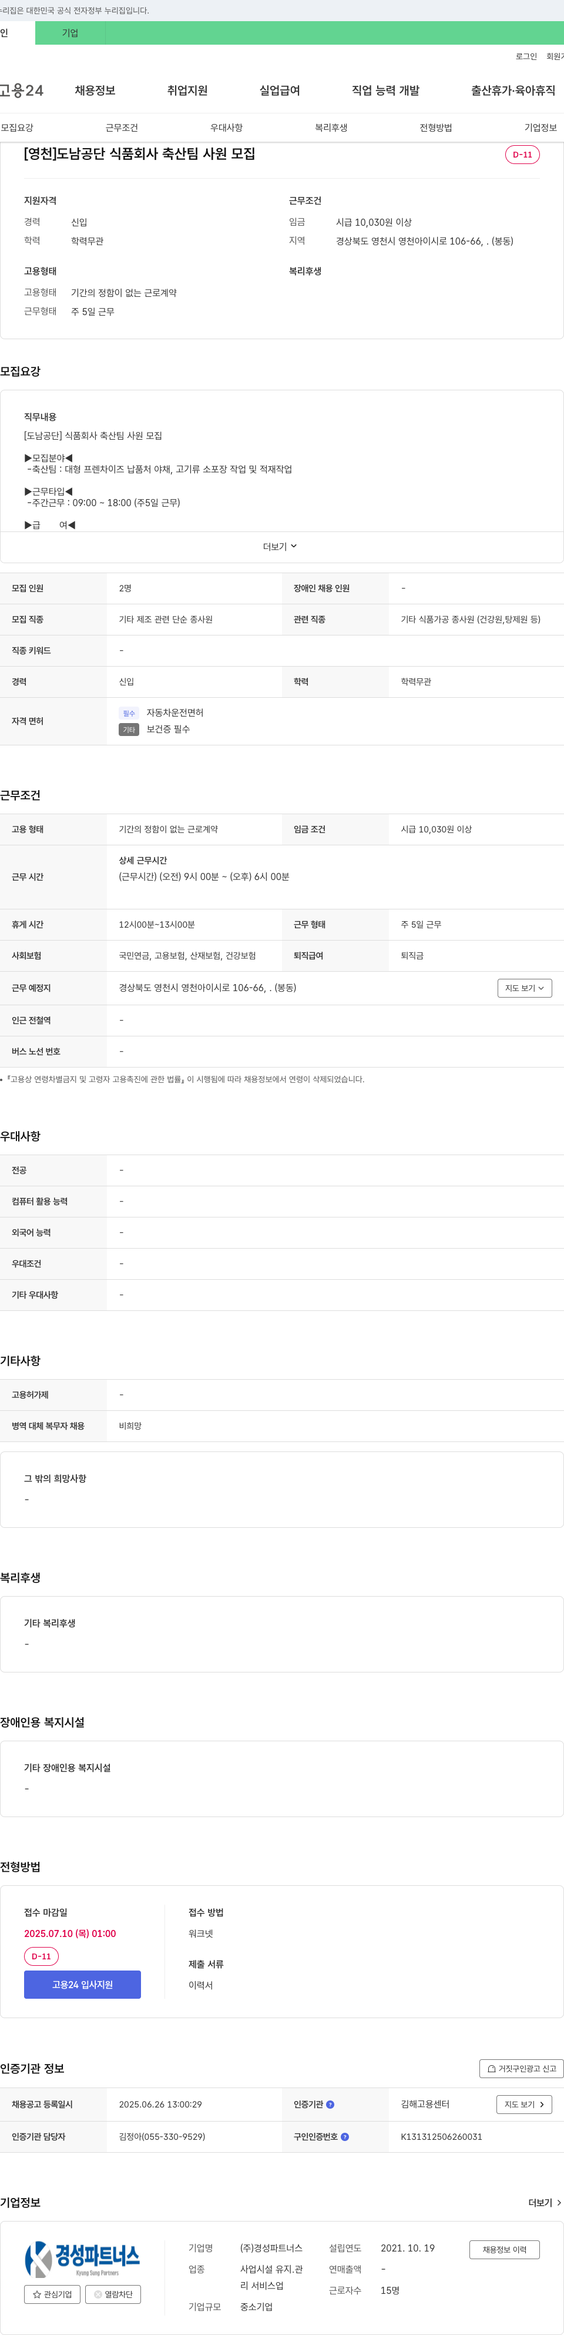Jump to the 우대사항 section tab
The image size is (564, 2335).
point(226,128)
